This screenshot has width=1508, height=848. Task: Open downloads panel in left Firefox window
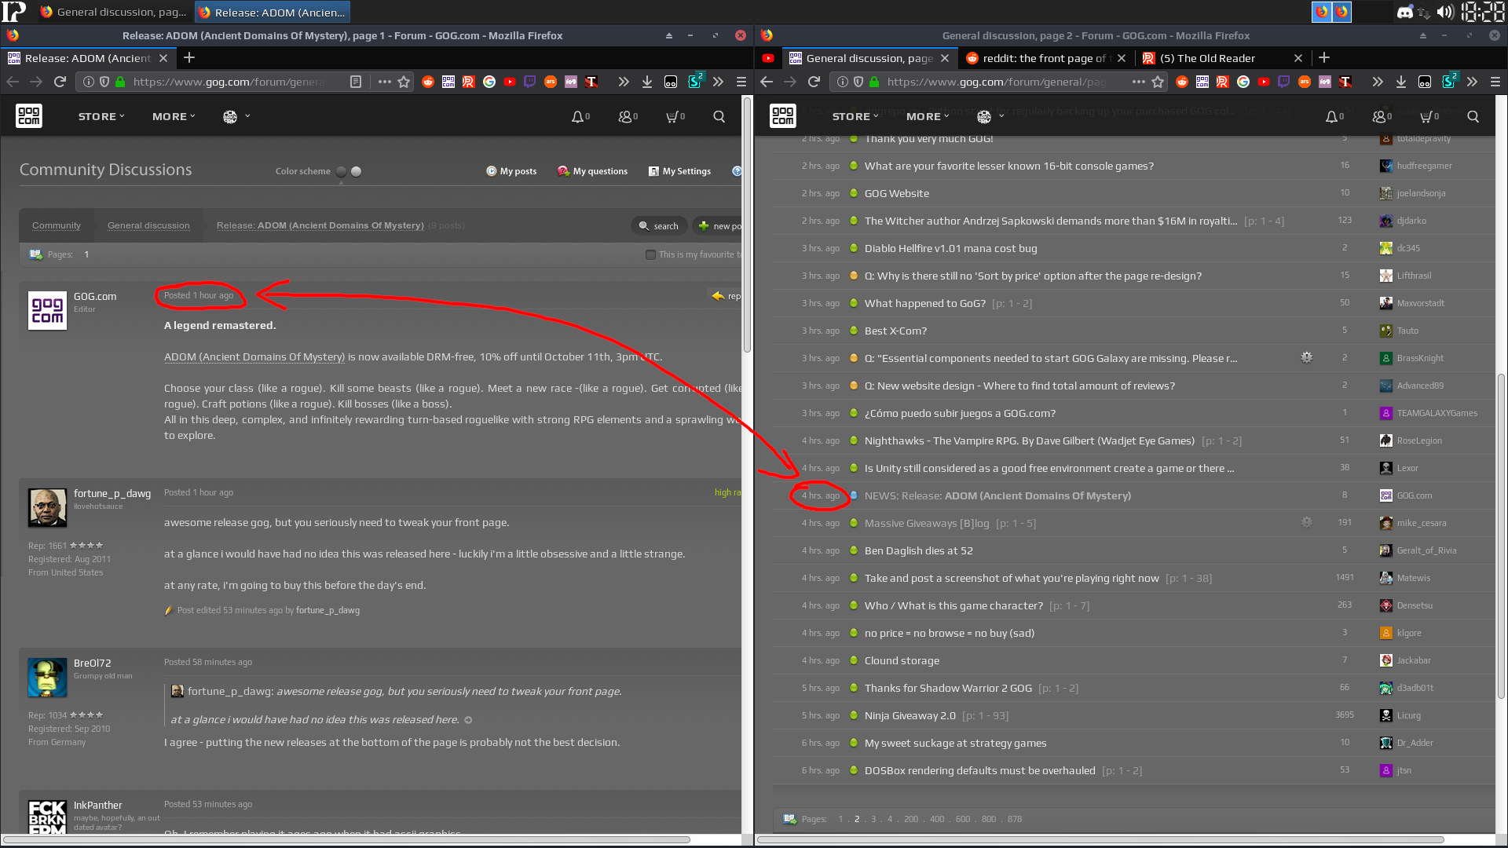(x=646, y=82)
